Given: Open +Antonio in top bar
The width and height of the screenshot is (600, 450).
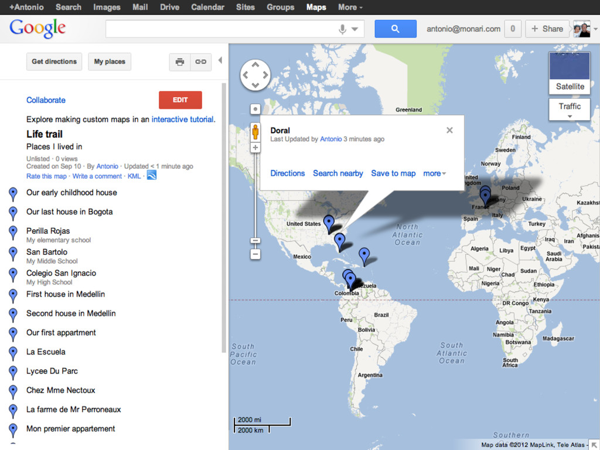Looking at the screenshot, I should [x=26, y=7].
